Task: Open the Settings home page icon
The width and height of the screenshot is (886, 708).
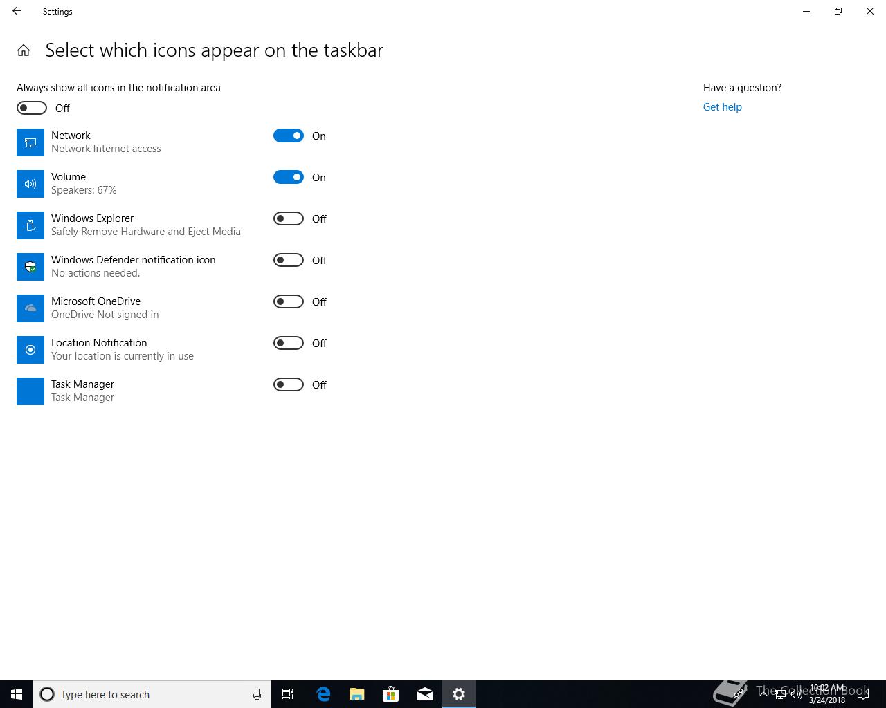Action: pos(24,50)
